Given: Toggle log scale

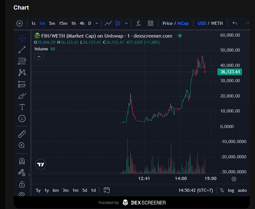Looking at the screenshot, I should [x=231, y=190].
